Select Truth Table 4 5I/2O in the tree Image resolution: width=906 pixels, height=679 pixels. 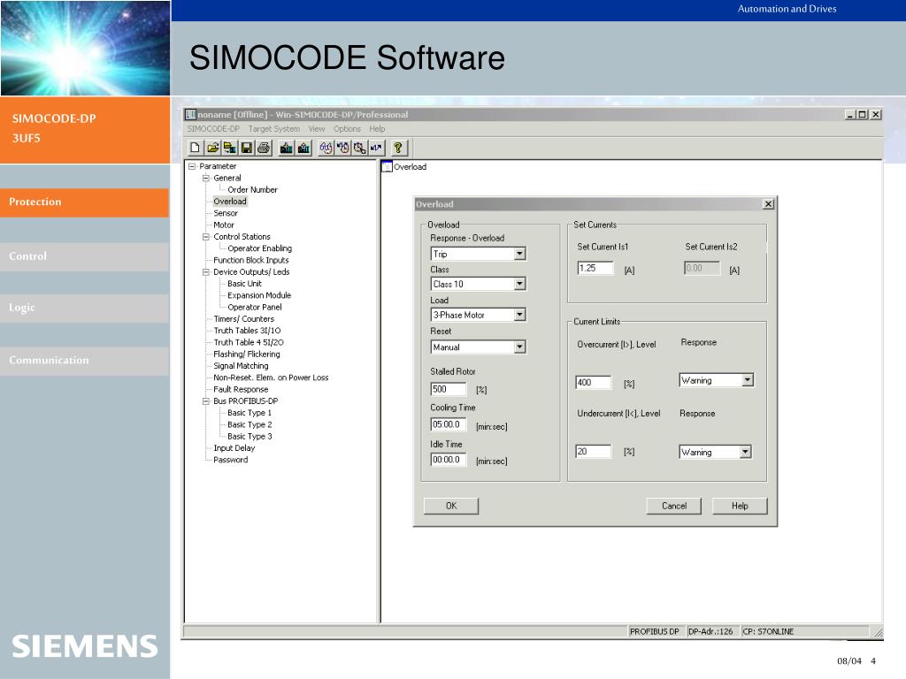tap(249, 342)
